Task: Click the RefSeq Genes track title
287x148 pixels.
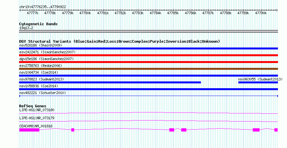Action: [33, 106]
